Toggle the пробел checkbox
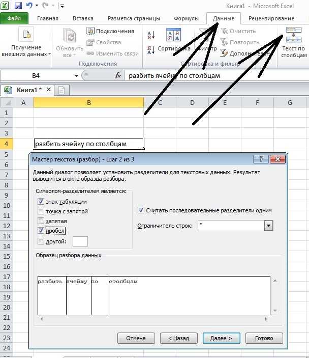 coord(41,231)
